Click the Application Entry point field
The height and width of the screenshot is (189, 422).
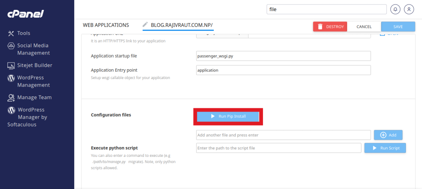[284, 70]
